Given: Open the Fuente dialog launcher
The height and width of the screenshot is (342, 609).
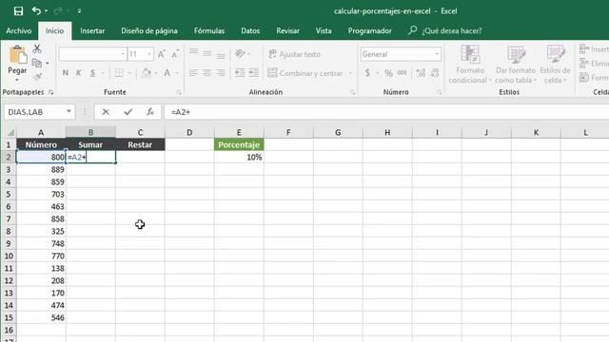Looking at the screenshot, I should (179, 92).
